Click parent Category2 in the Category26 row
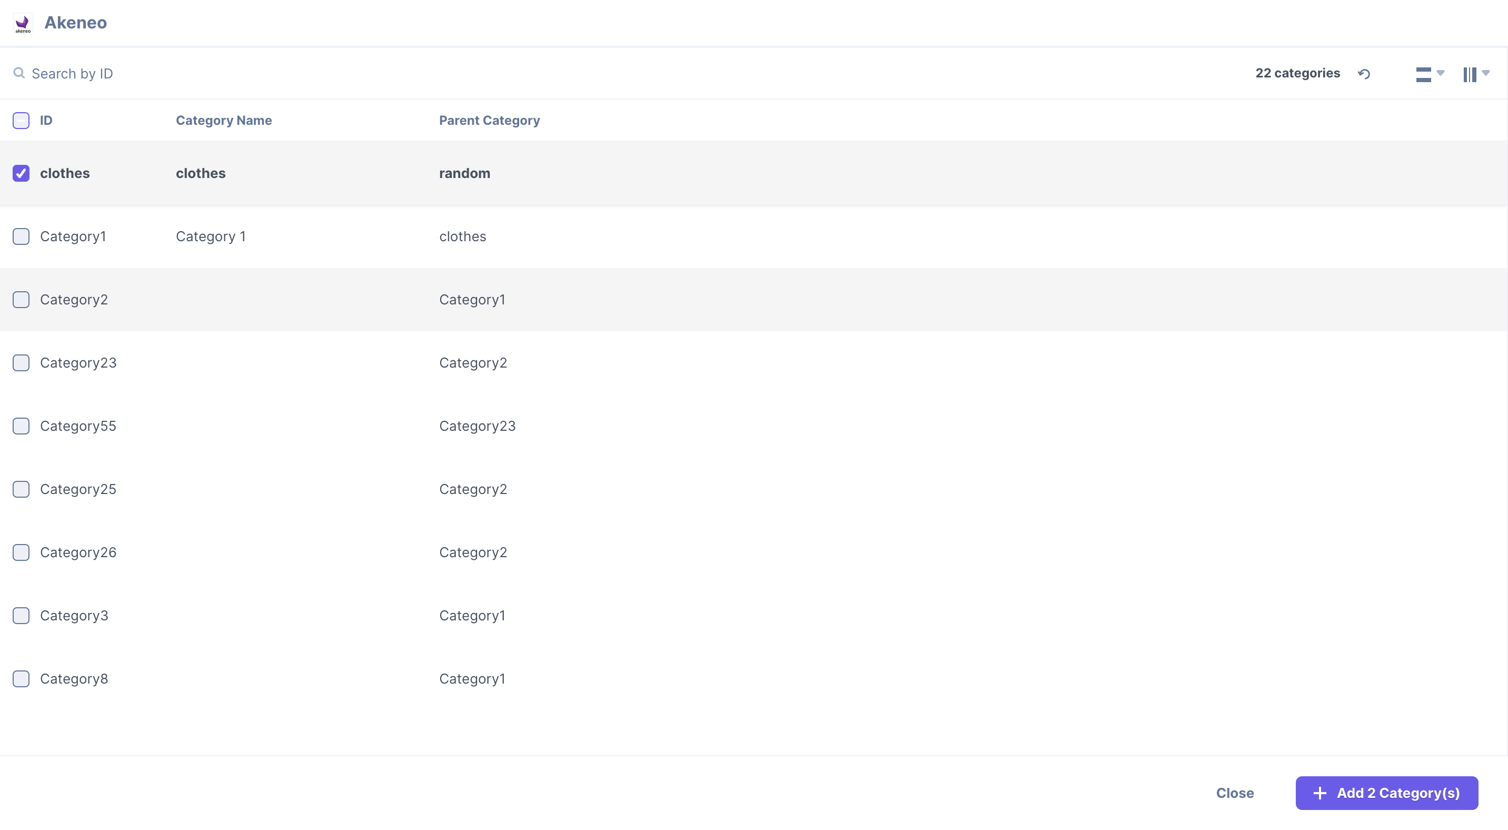Viewport: 1508px width, 830px height. coord(473,552)
